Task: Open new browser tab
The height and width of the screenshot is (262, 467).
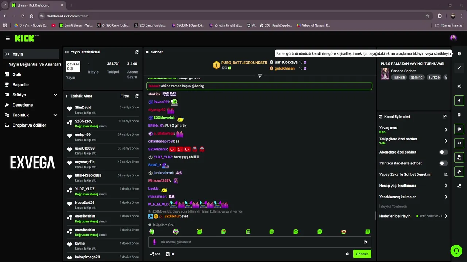Action: [71, 5]
